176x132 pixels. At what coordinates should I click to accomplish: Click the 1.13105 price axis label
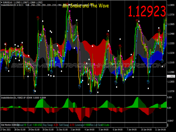point(171,62)
